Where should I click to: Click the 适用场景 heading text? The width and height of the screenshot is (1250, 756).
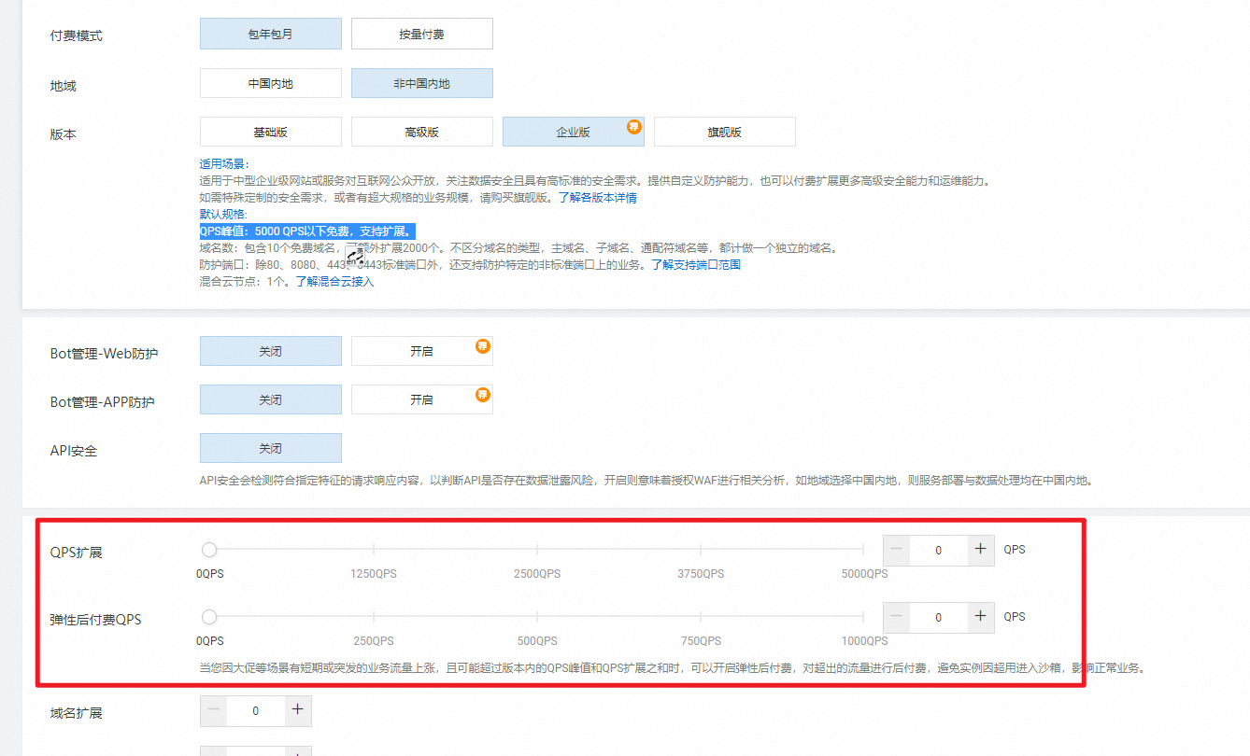coord(224,164)
